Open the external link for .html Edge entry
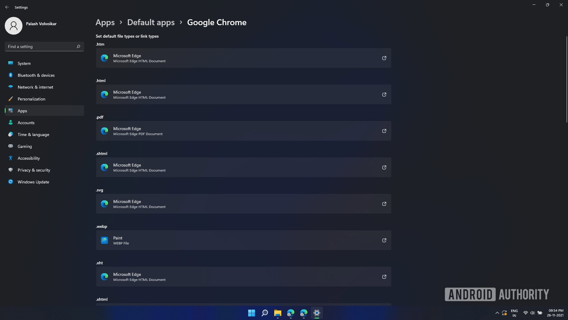 (384, 95)
